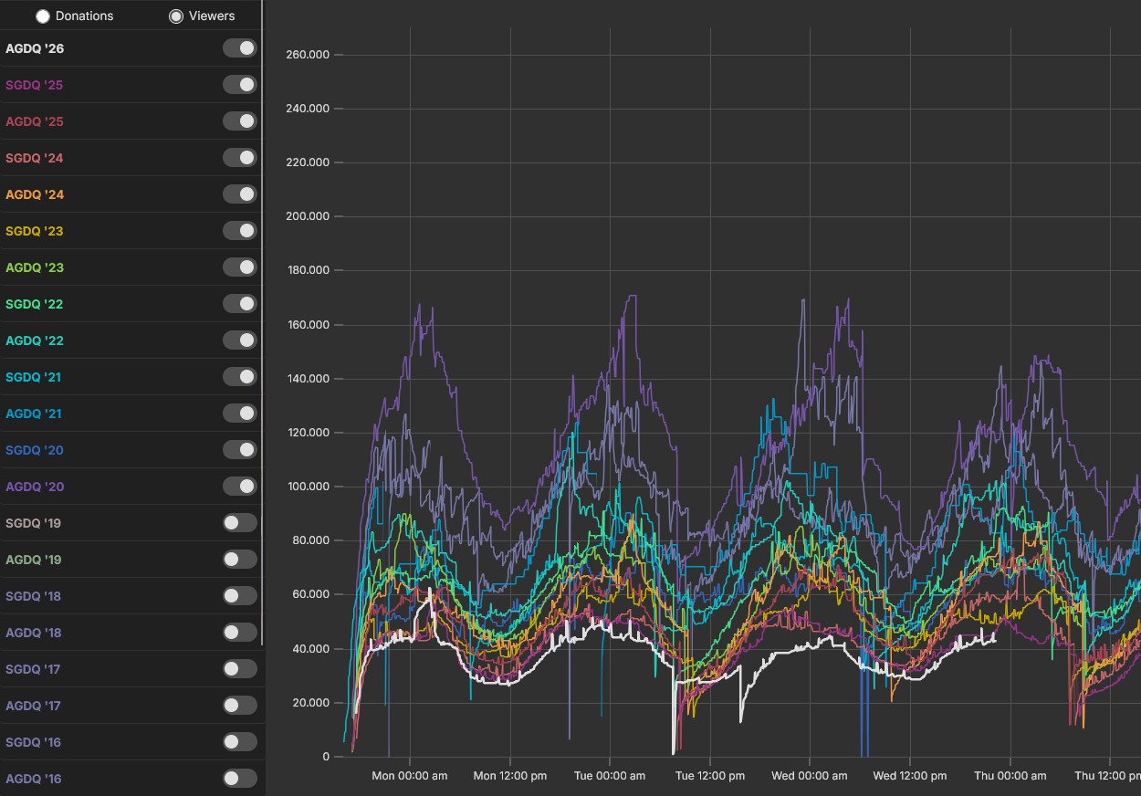This screenshot has width=1141, height=796.
Task: Show the AGDQ '18 series
Action: coord(240,633)
